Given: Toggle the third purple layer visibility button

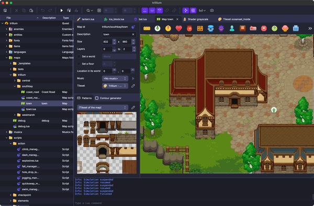Looking at the screenshot, I should 160,10.
